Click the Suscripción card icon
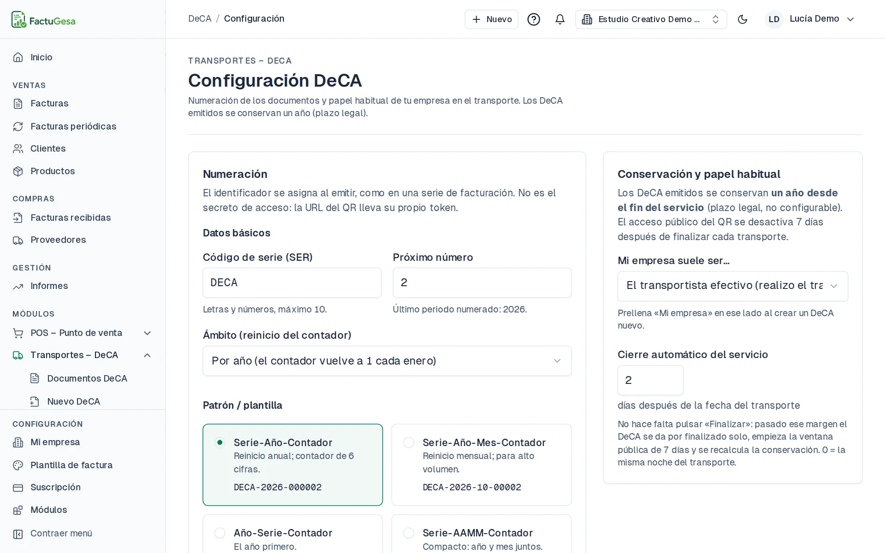885x553 pixels. coord(18,488)
